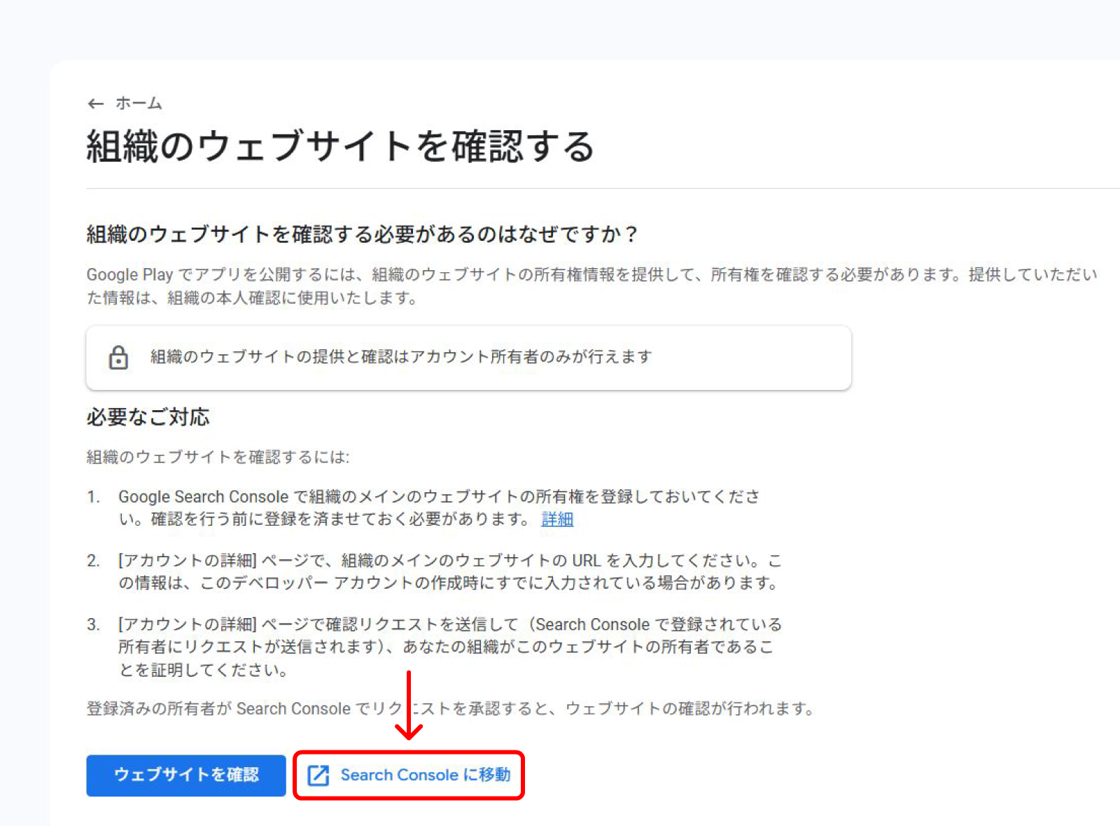This screenshot has height=826, width=1120.
Task: Open the 詳細 link in step 1
Action: [x=556, y=519]
